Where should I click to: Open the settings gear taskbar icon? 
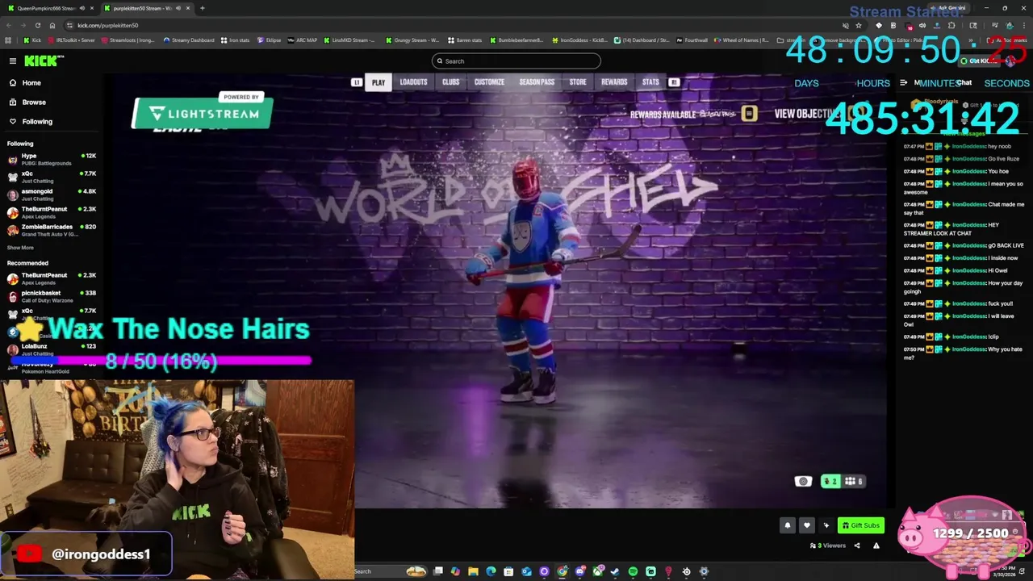click(704, 571)
